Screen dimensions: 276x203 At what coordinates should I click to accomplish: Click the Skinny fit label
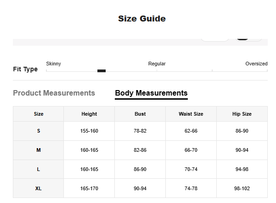53,64
